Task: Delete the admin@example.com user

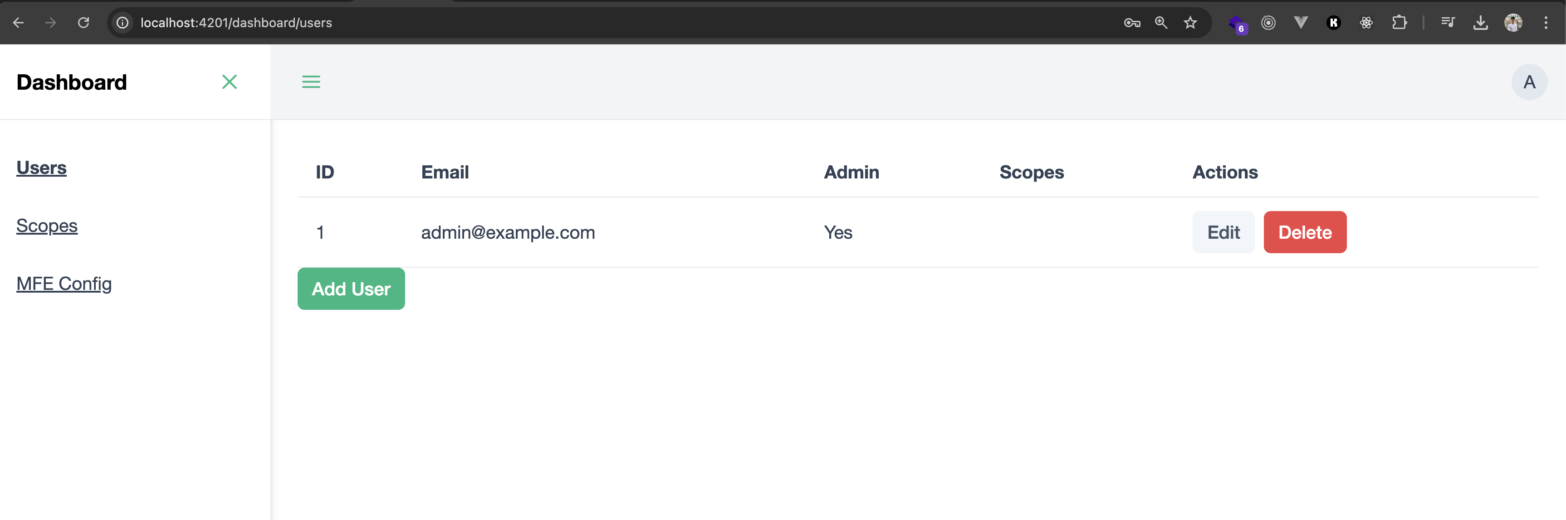Action: tap(1305, 232)
